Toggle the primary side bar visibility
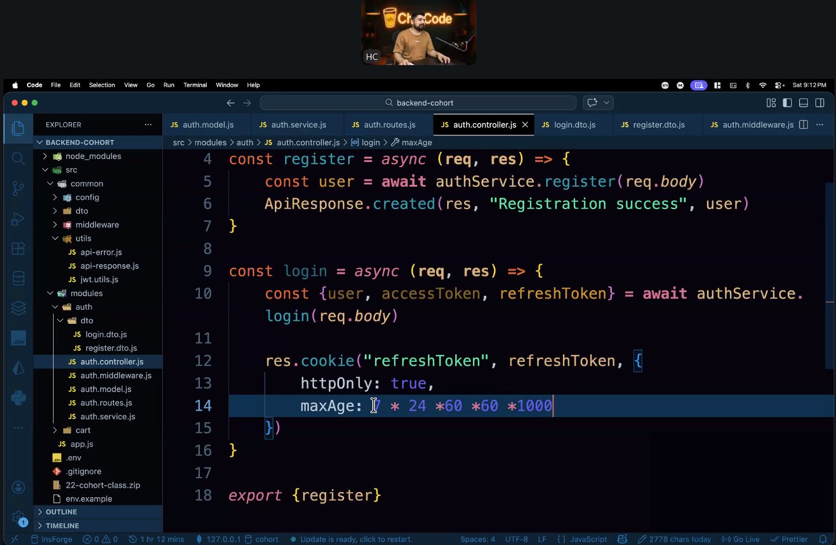836x545 pixels. [x=787, y=103]
